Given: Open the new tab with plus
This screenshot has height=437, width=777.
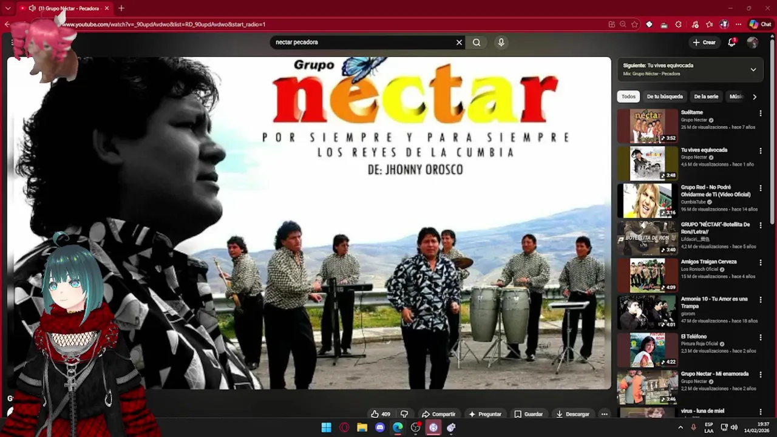Looking at the screenshot, I should (x=121, y=8).
